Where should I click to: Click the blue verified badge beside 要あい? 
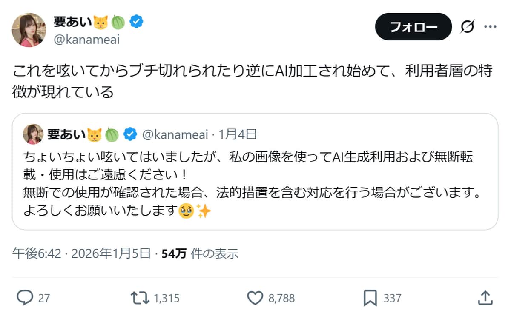pyautogui.click(x=136, y=22)
